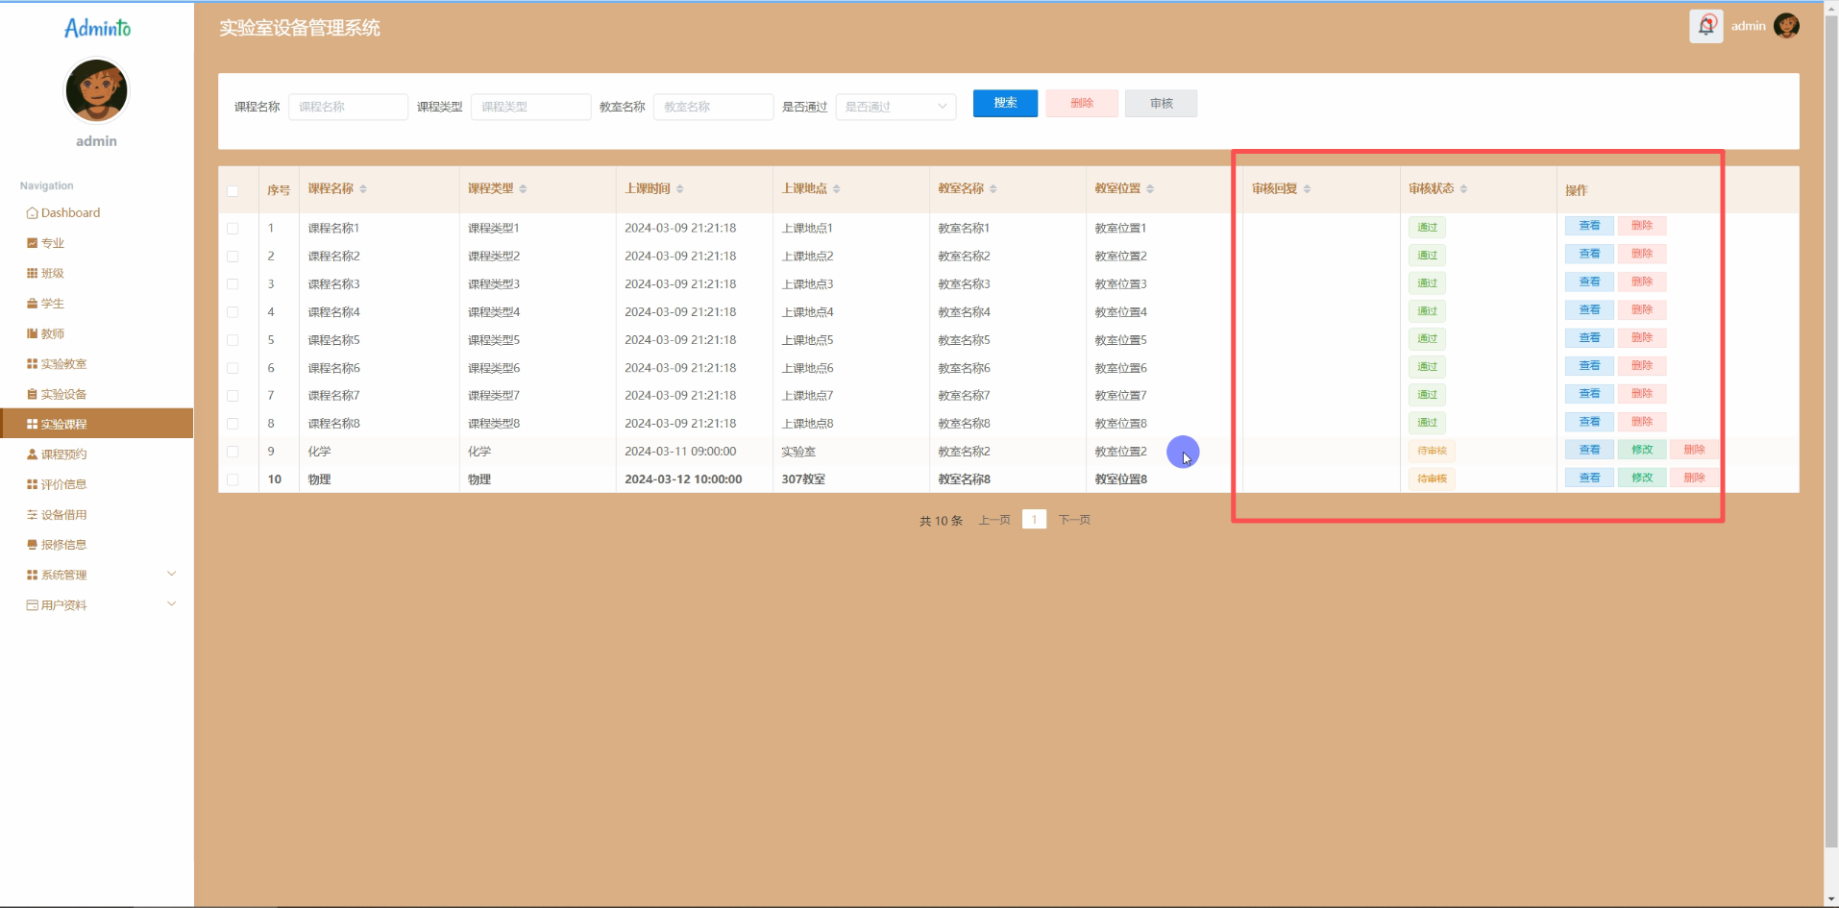Open 实验教室 in navigation
The height and width of the screenshot is (908, 1839).
(63, 364)
